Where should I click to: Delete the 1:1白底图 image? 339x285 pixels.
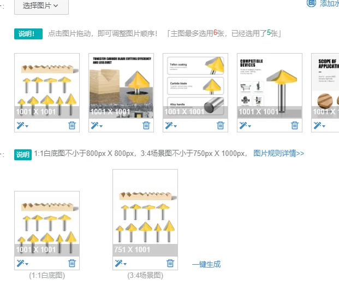tap(72, 263)
